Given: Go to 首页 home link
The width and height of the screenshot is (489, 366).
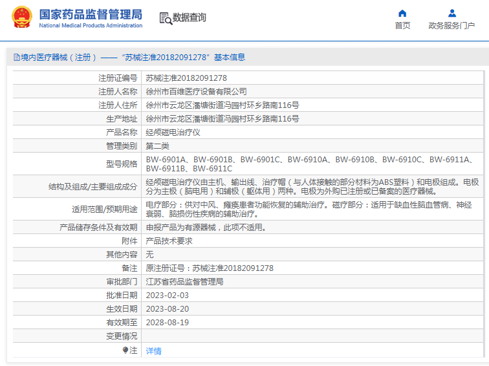Looking at the screenshot, I should coord(402,26).
